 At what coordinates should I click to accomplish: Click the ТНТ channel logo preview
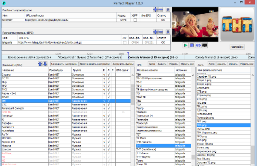(237, 24)
